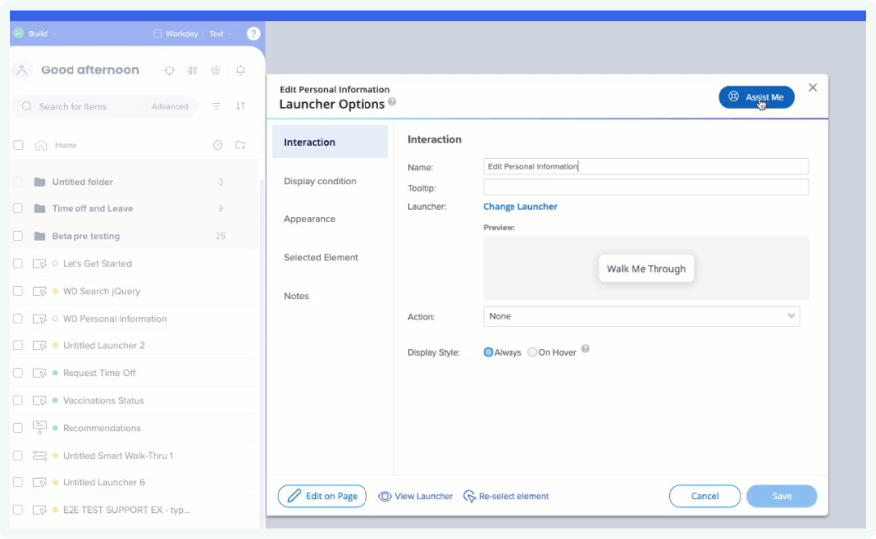Screen dimensions: 876x539
Task: Select the Recommendations item
Action: [101, 428]
